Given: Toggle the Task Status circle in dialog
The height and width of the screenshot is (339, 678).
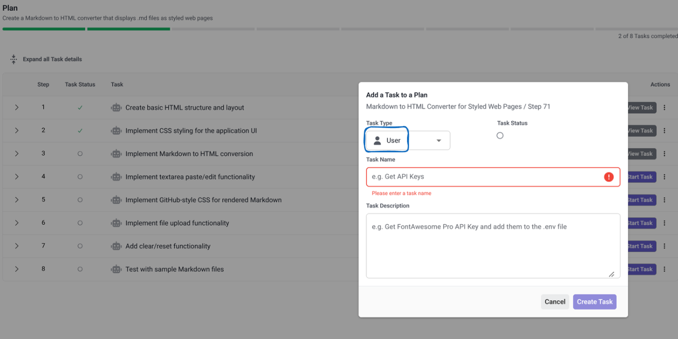Looking at the screenshot, I should tap(500, 136).
